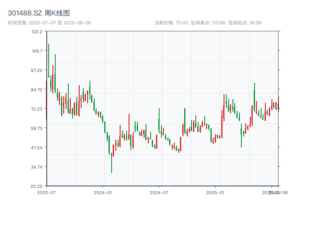Click the y-axis label 109.7
The image size is (309, 232).
37,51
